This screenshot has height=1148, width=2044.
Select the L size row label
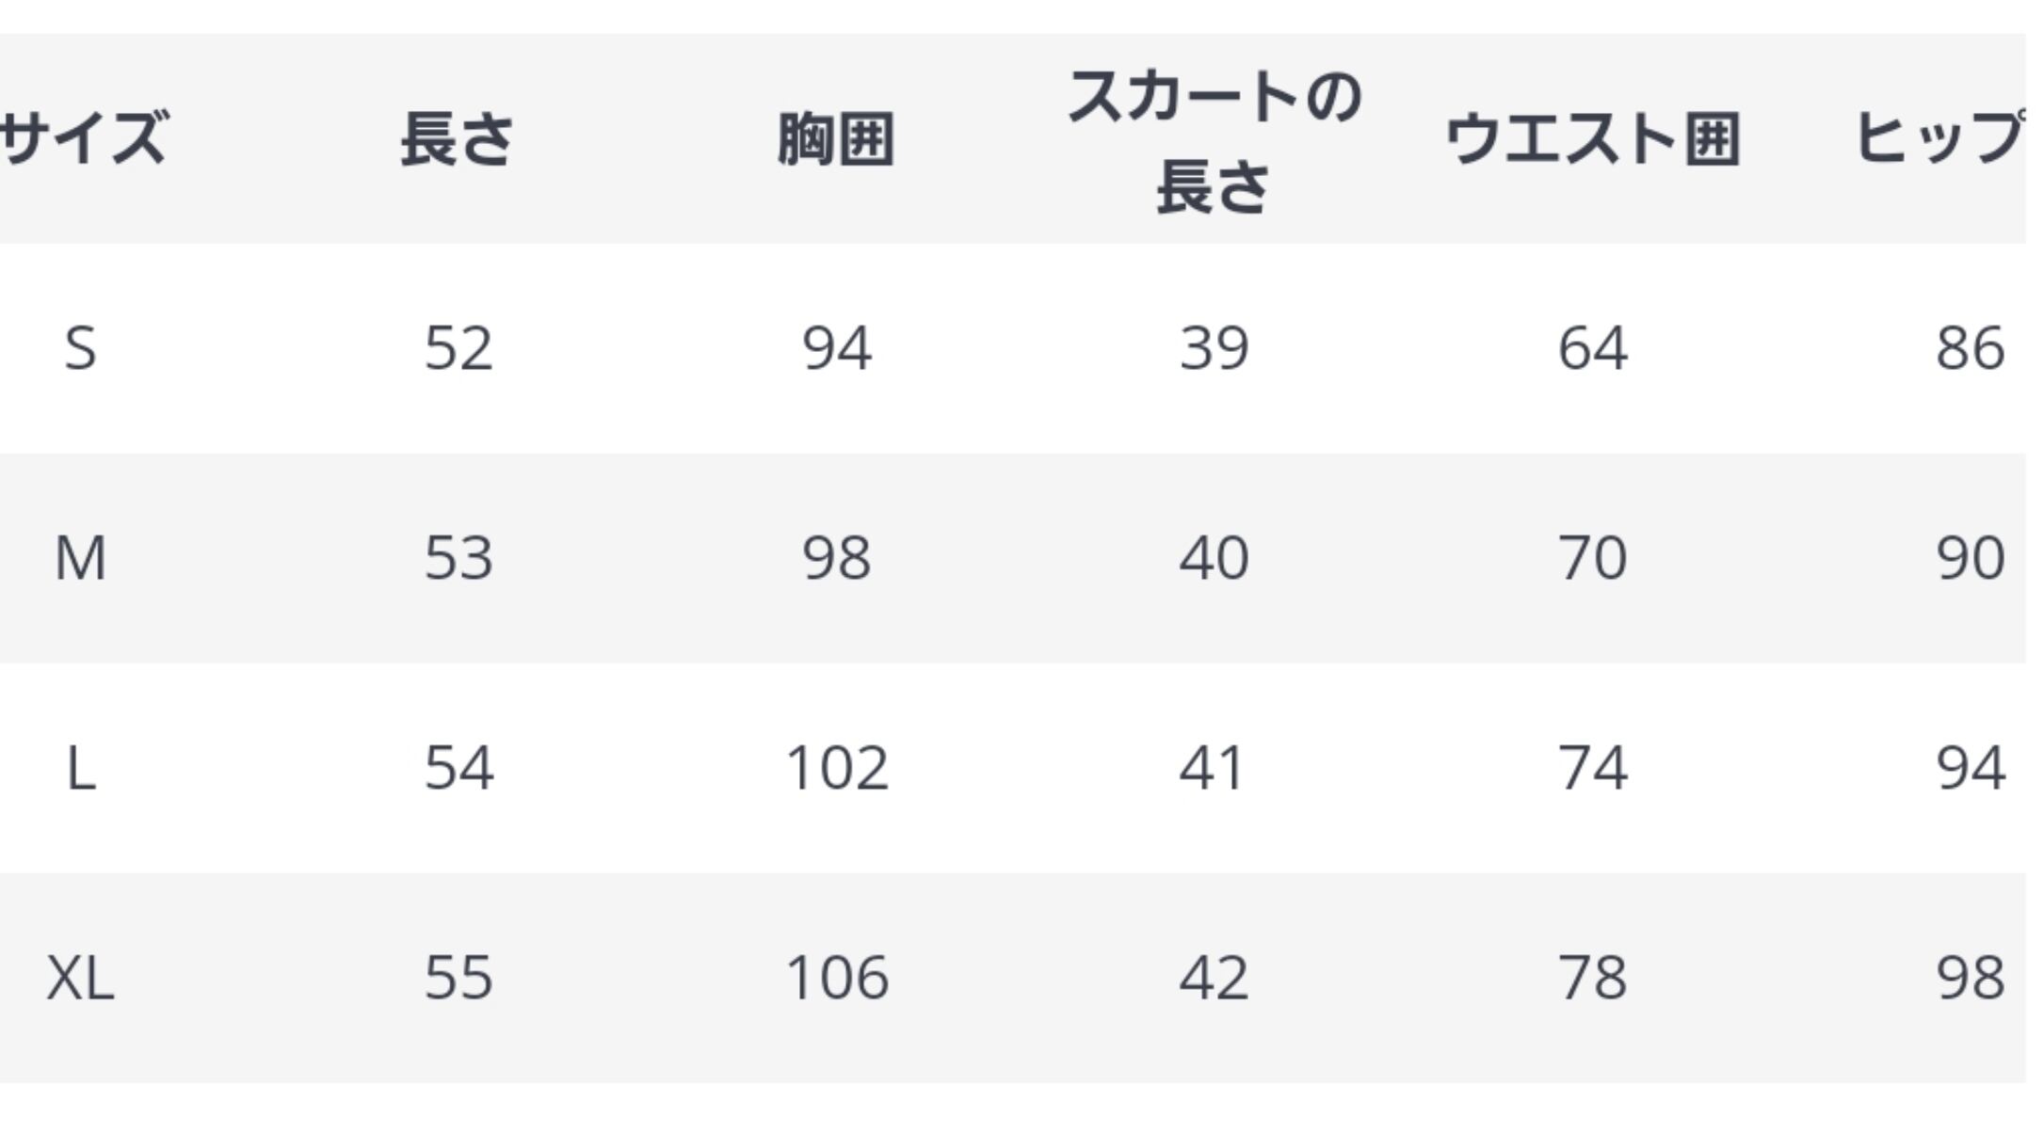point(81,768)
